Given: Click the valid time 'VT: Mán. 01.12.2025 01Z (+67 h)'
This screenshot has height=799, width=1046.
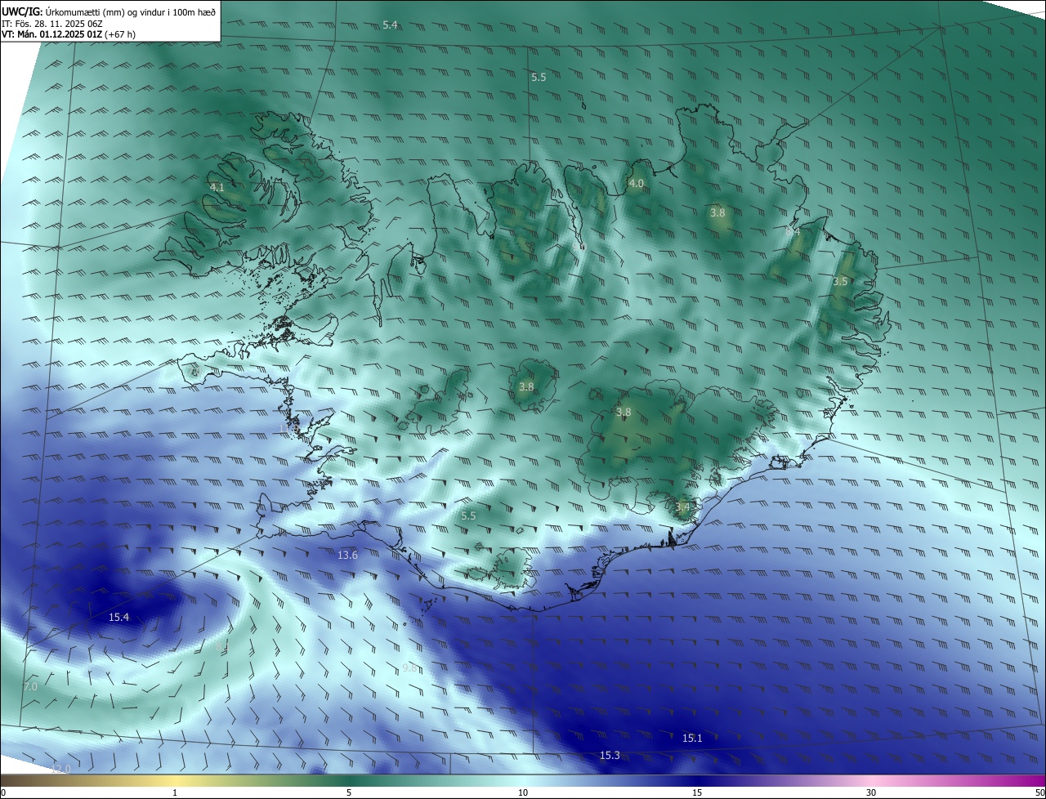Looking at the screenshot, I should tap(69, 34).
